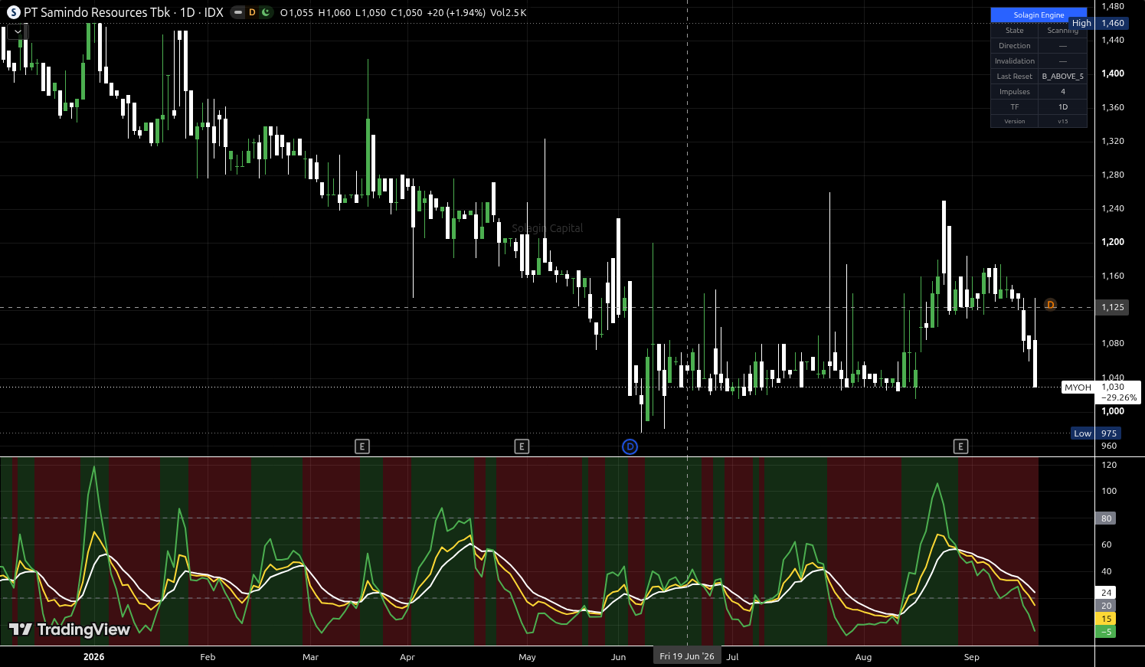Click the Solagin Engine table header
The height and width of the screenshot is (667, 1145).
point(1039,15)
